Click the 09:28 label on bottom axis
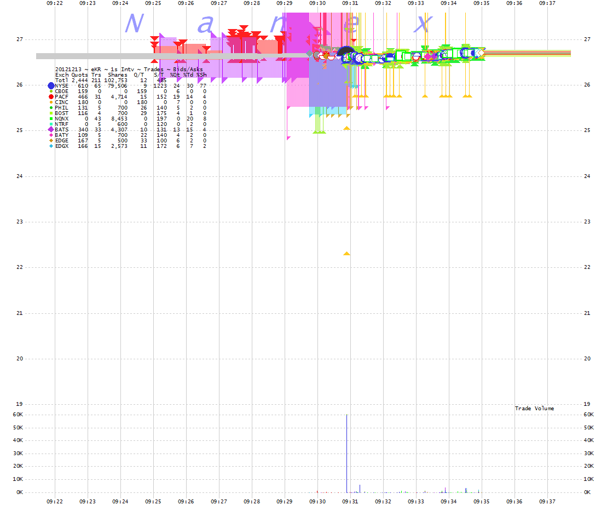The width and height of the screenshot is (607, 505). tap(252, 501)
